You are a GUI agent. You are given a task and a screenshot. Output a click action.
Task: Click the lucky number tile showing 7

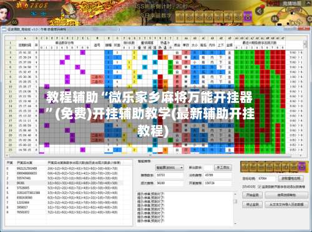tap(218, 17)
